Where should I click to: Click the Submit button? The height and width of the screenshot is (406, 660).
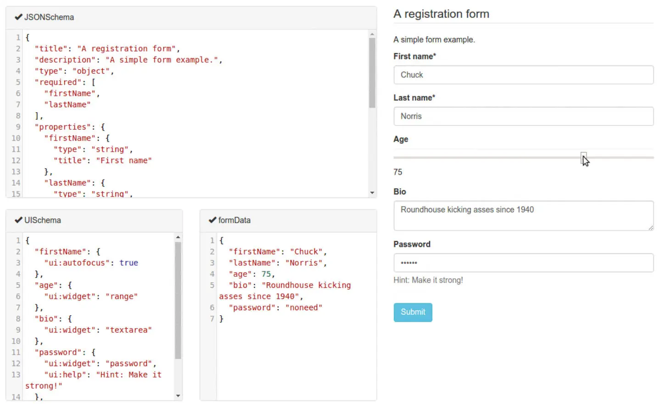click(413, 312)
